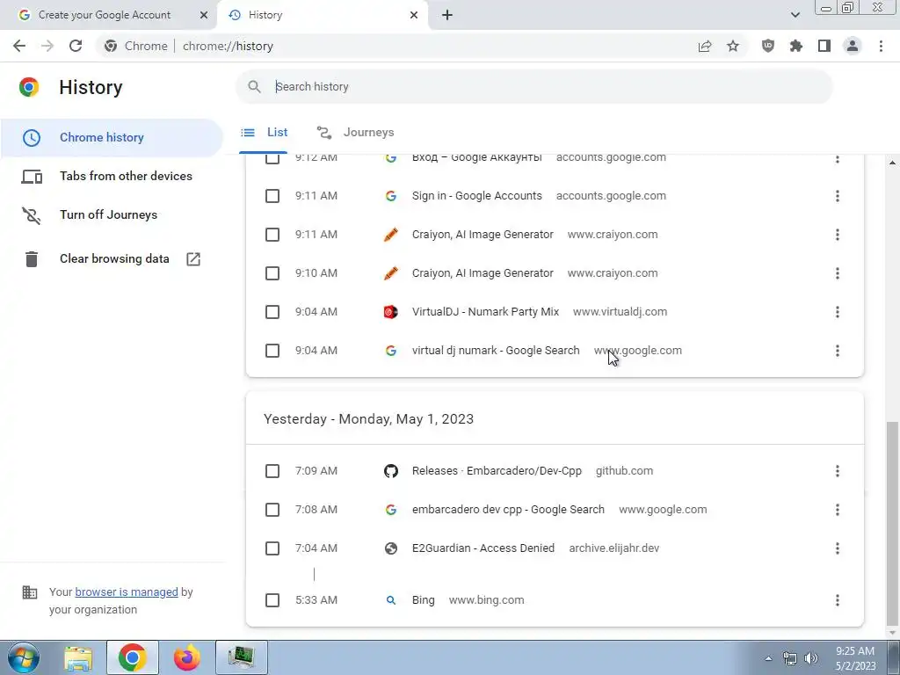Open actions menu for Sign in - Google Accounts
This screenshot has height=675, width=900.
pos(838,196)
